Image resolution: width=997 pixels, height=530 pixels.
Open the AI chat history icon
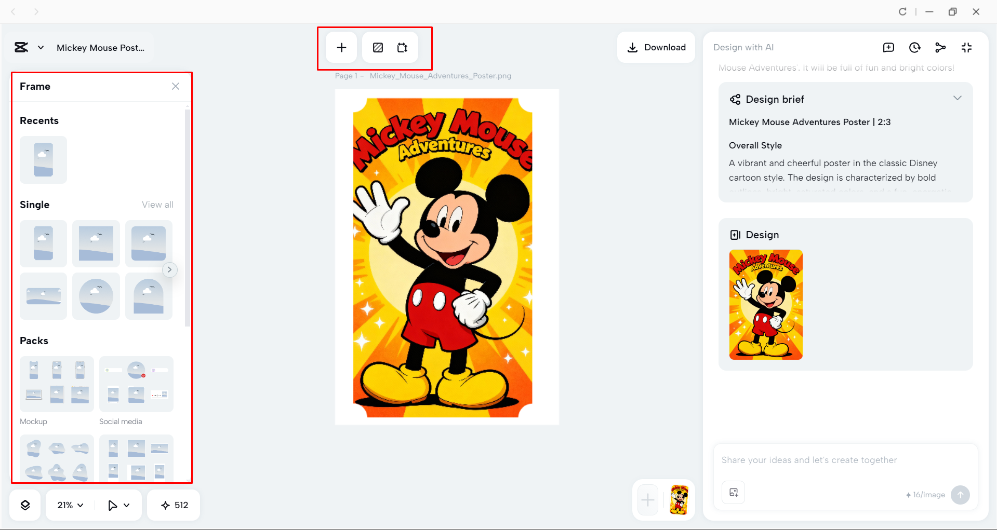click(x=914, y=48)
